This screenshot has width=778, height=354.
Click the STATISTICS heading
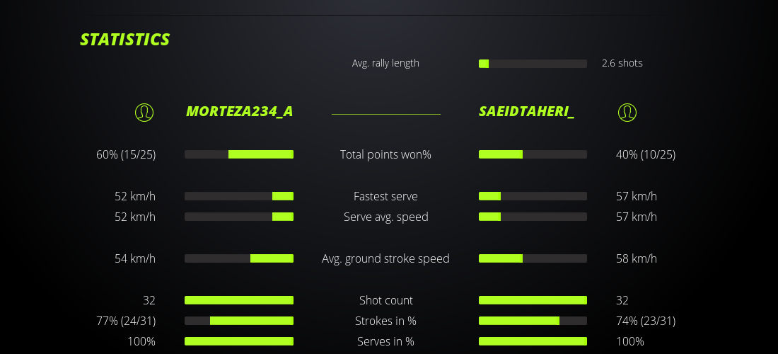coord(124,40)
